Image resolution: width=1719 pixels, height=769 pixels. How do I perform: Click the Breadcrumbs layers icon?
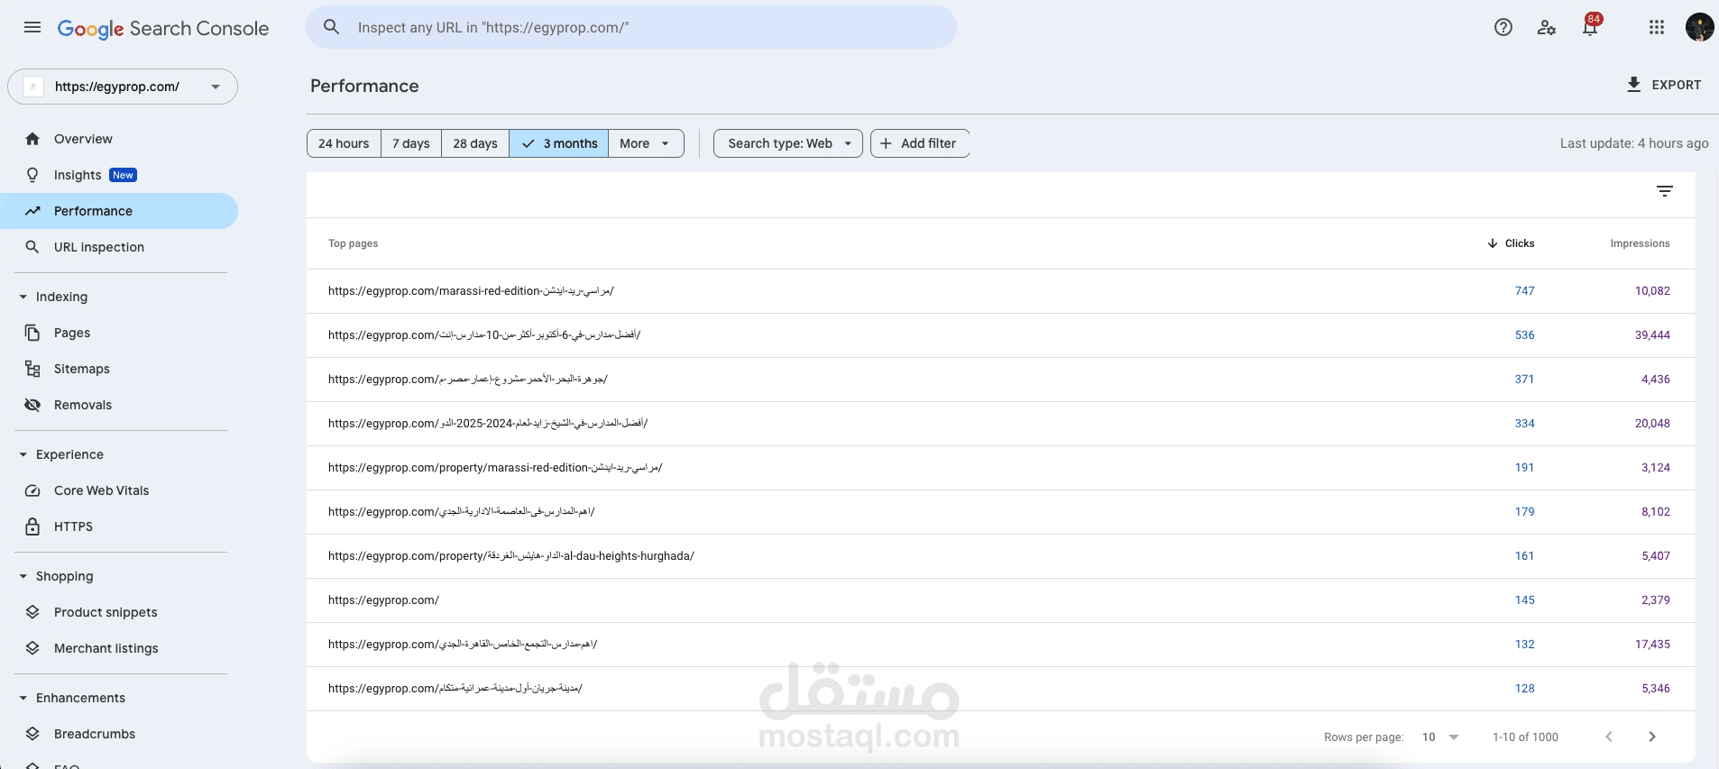[x=32, y=734]
